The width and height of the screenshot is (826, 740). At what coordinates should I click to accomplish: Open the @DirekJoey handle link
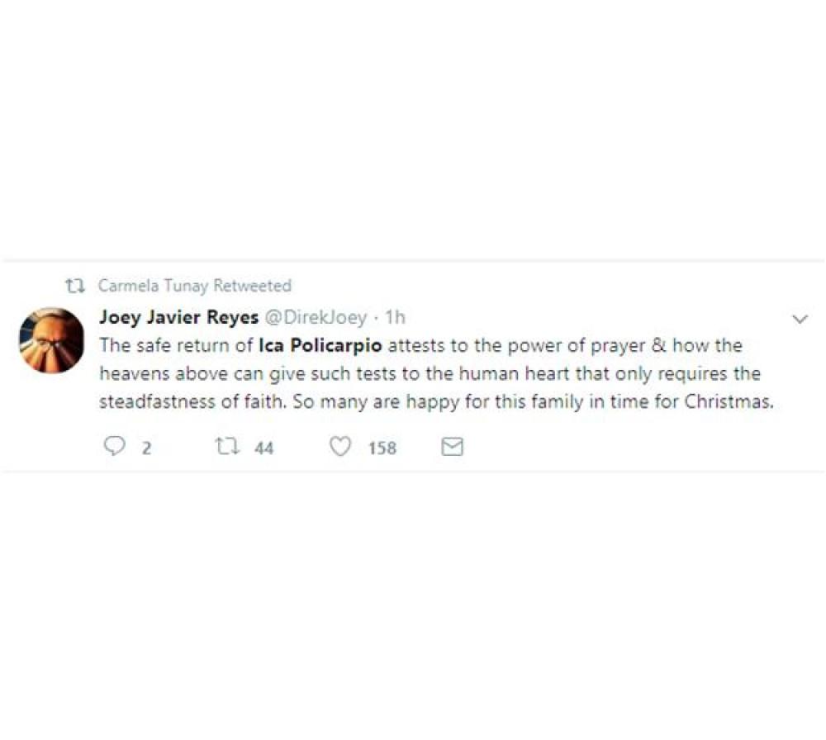pyautogui.click(x=316, y=317)
